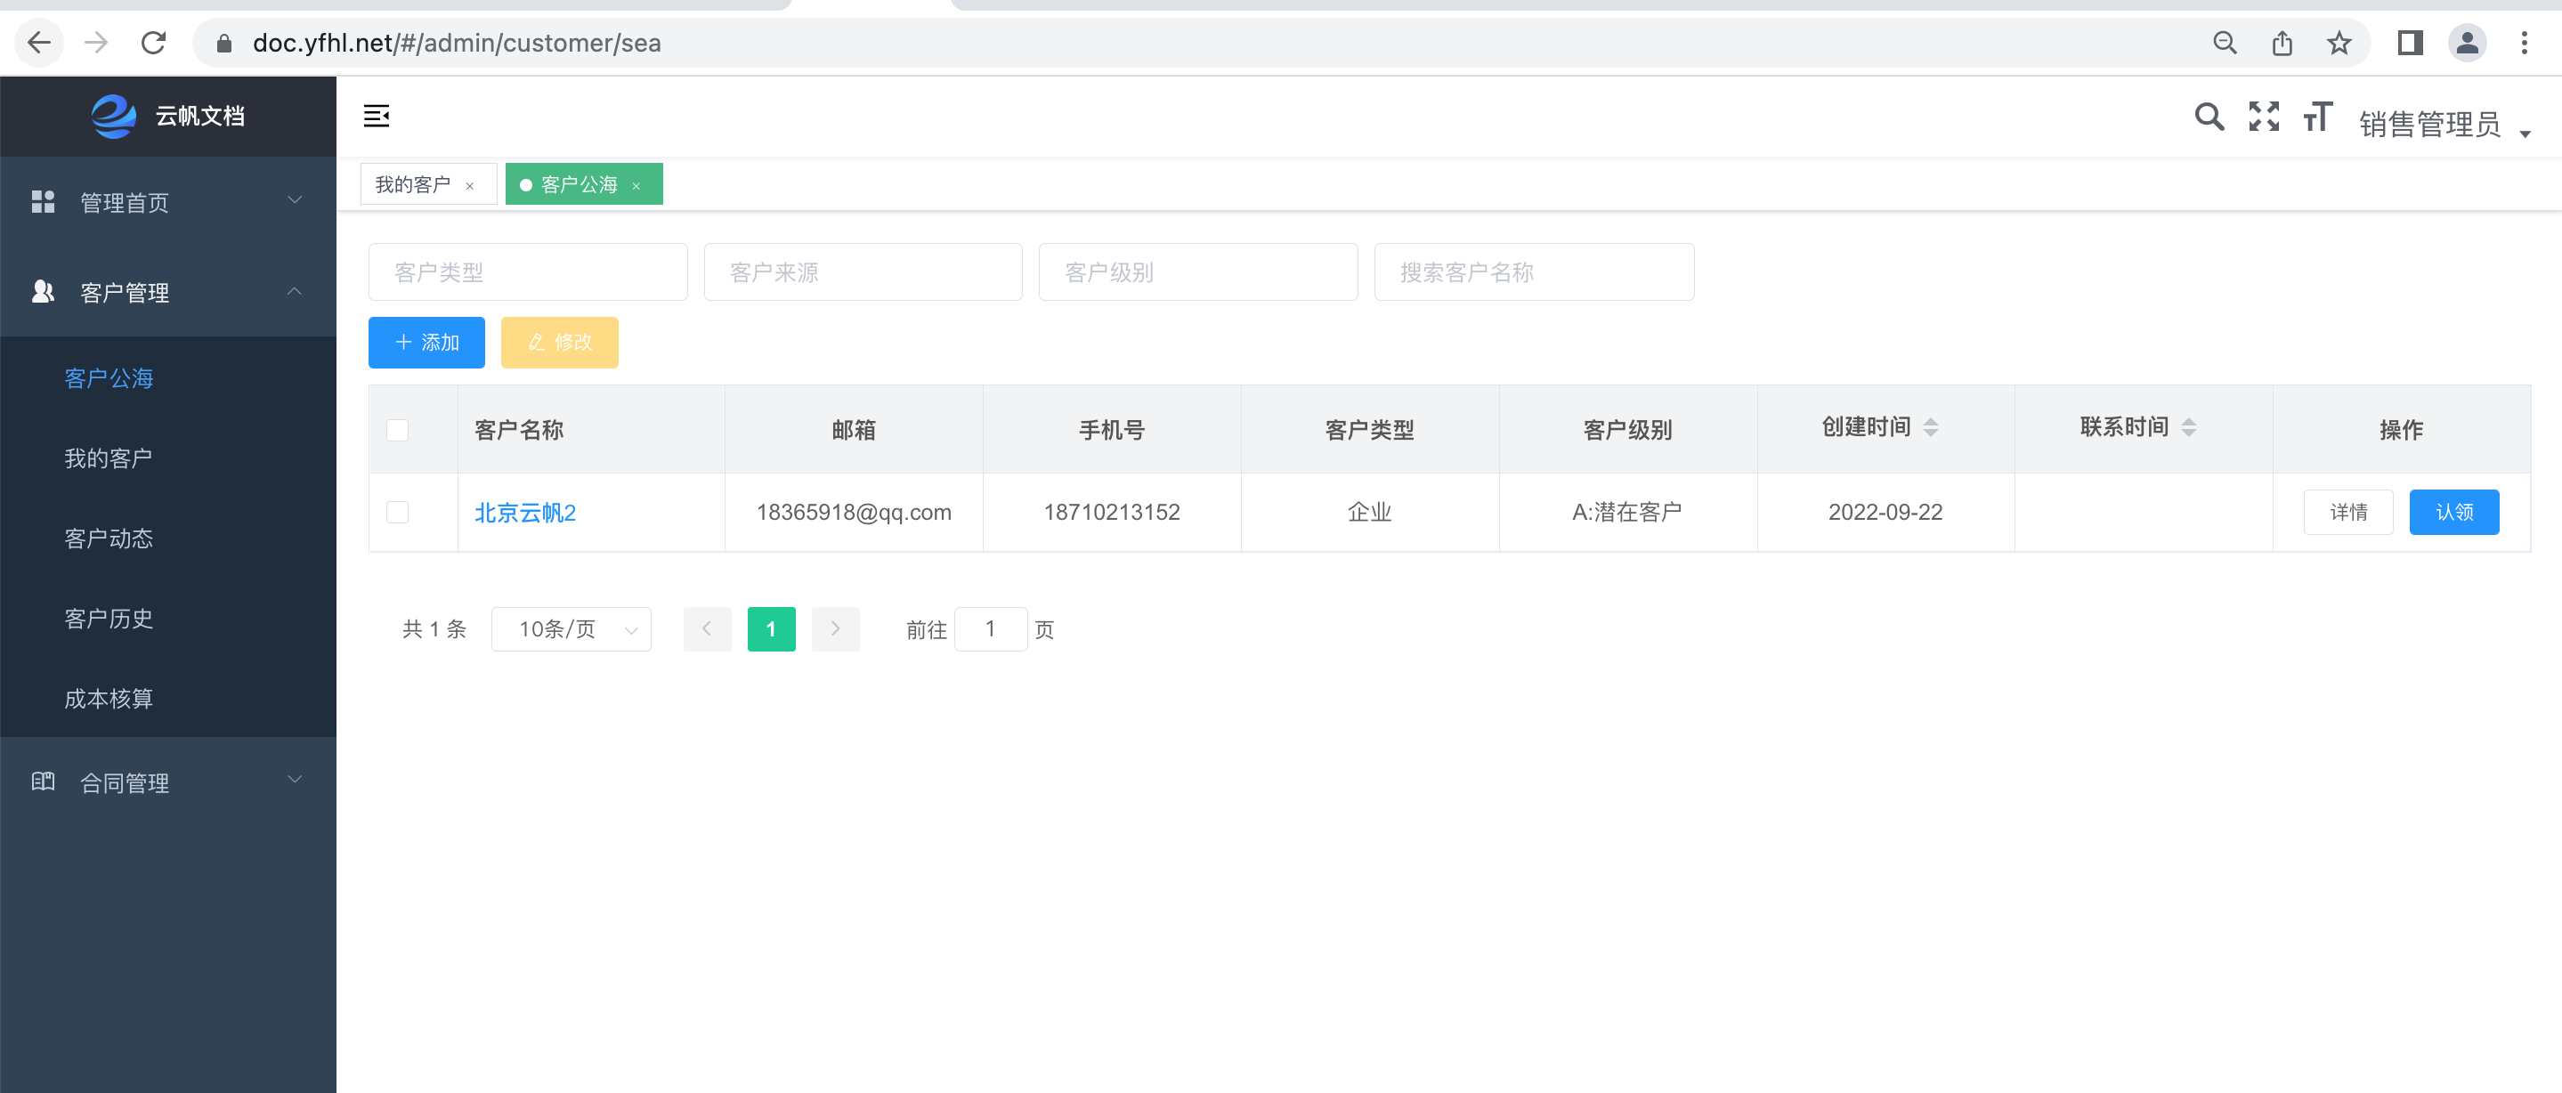2562x1093 pixels.
Task: Focus the 搜索客户名称 search field
Action: (1534, 272)
